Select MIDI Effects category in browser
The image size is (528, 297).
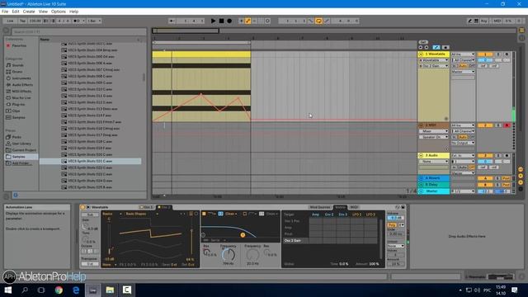pyautogui.click(x=21, y=92)
